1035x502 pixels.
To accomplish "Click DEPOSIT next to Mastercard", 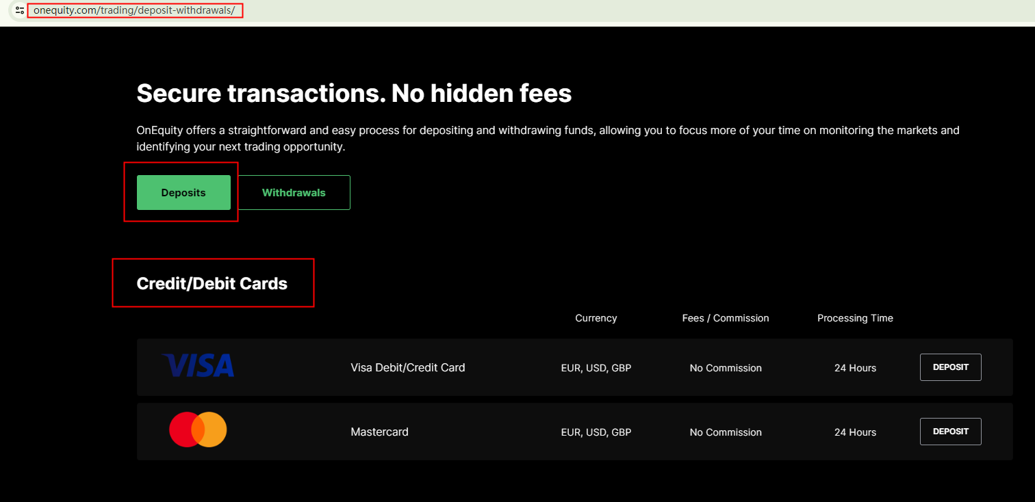I will point(950,431).
